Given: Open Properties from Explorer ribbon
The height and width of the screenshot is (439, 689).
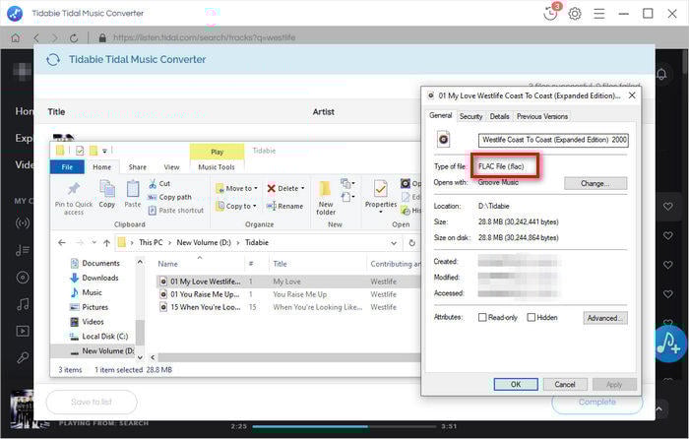Looking at the screenshot, I should 381,196.
